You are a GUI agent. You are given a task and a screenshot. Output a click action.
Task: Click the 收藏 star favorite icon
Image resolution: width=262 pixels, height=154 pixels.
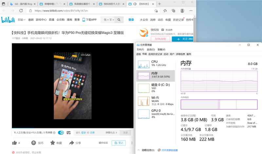[52, 143]
